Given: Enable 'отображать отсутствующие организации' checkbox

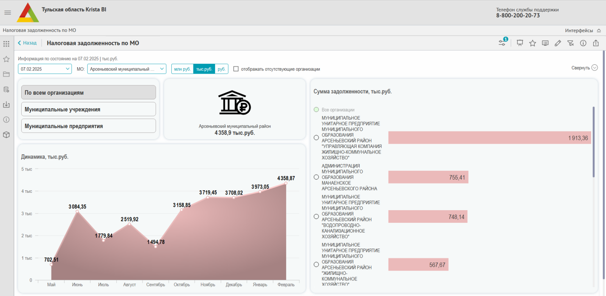Looking at the screenshot, I should click(236, 69).
